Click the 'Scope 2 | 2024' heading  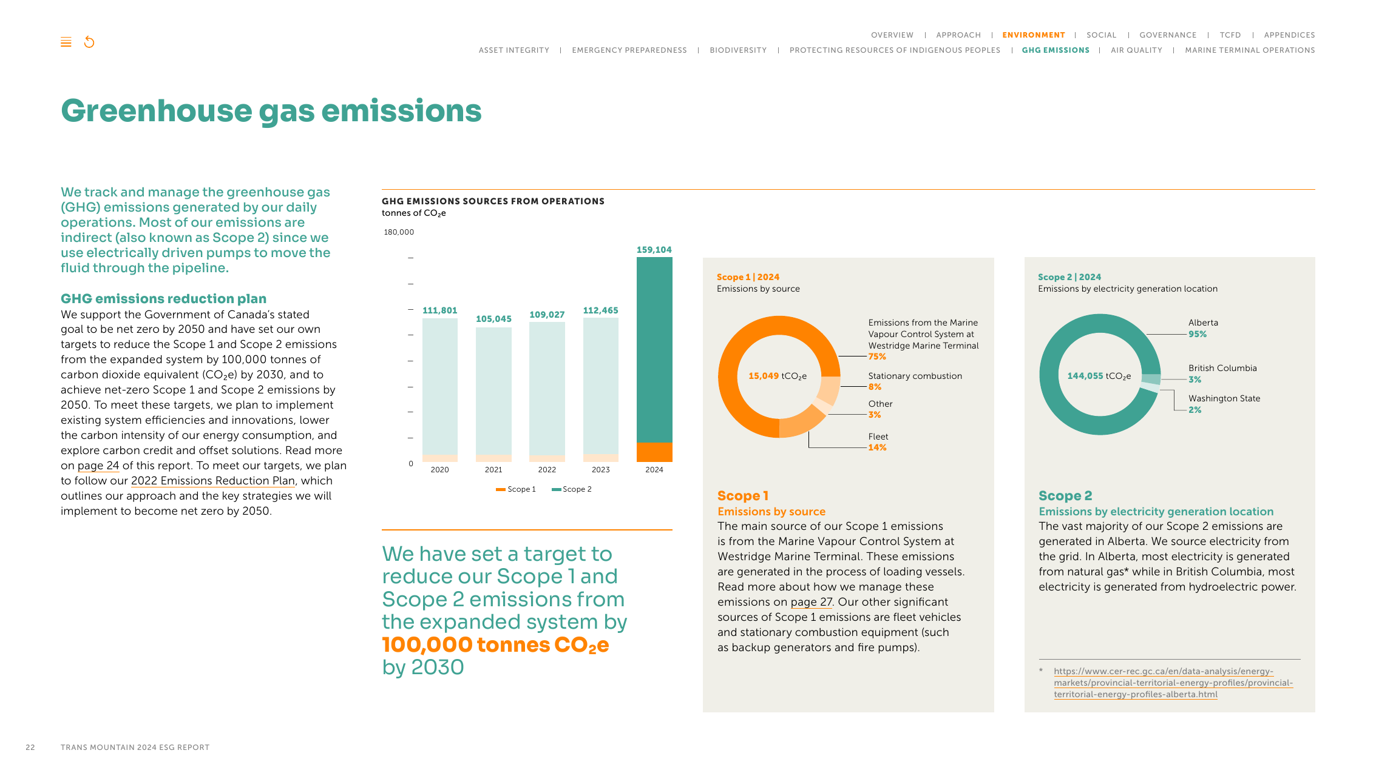(x=1069, y=277)
